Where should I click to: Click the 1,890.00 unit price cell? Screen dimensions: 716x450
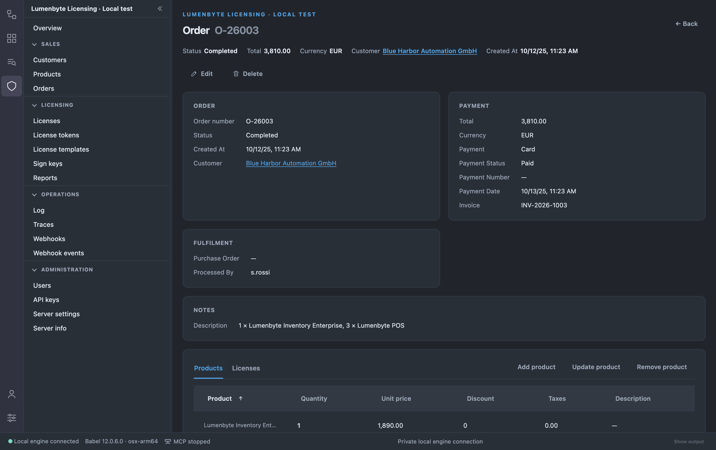coord(390,425)
